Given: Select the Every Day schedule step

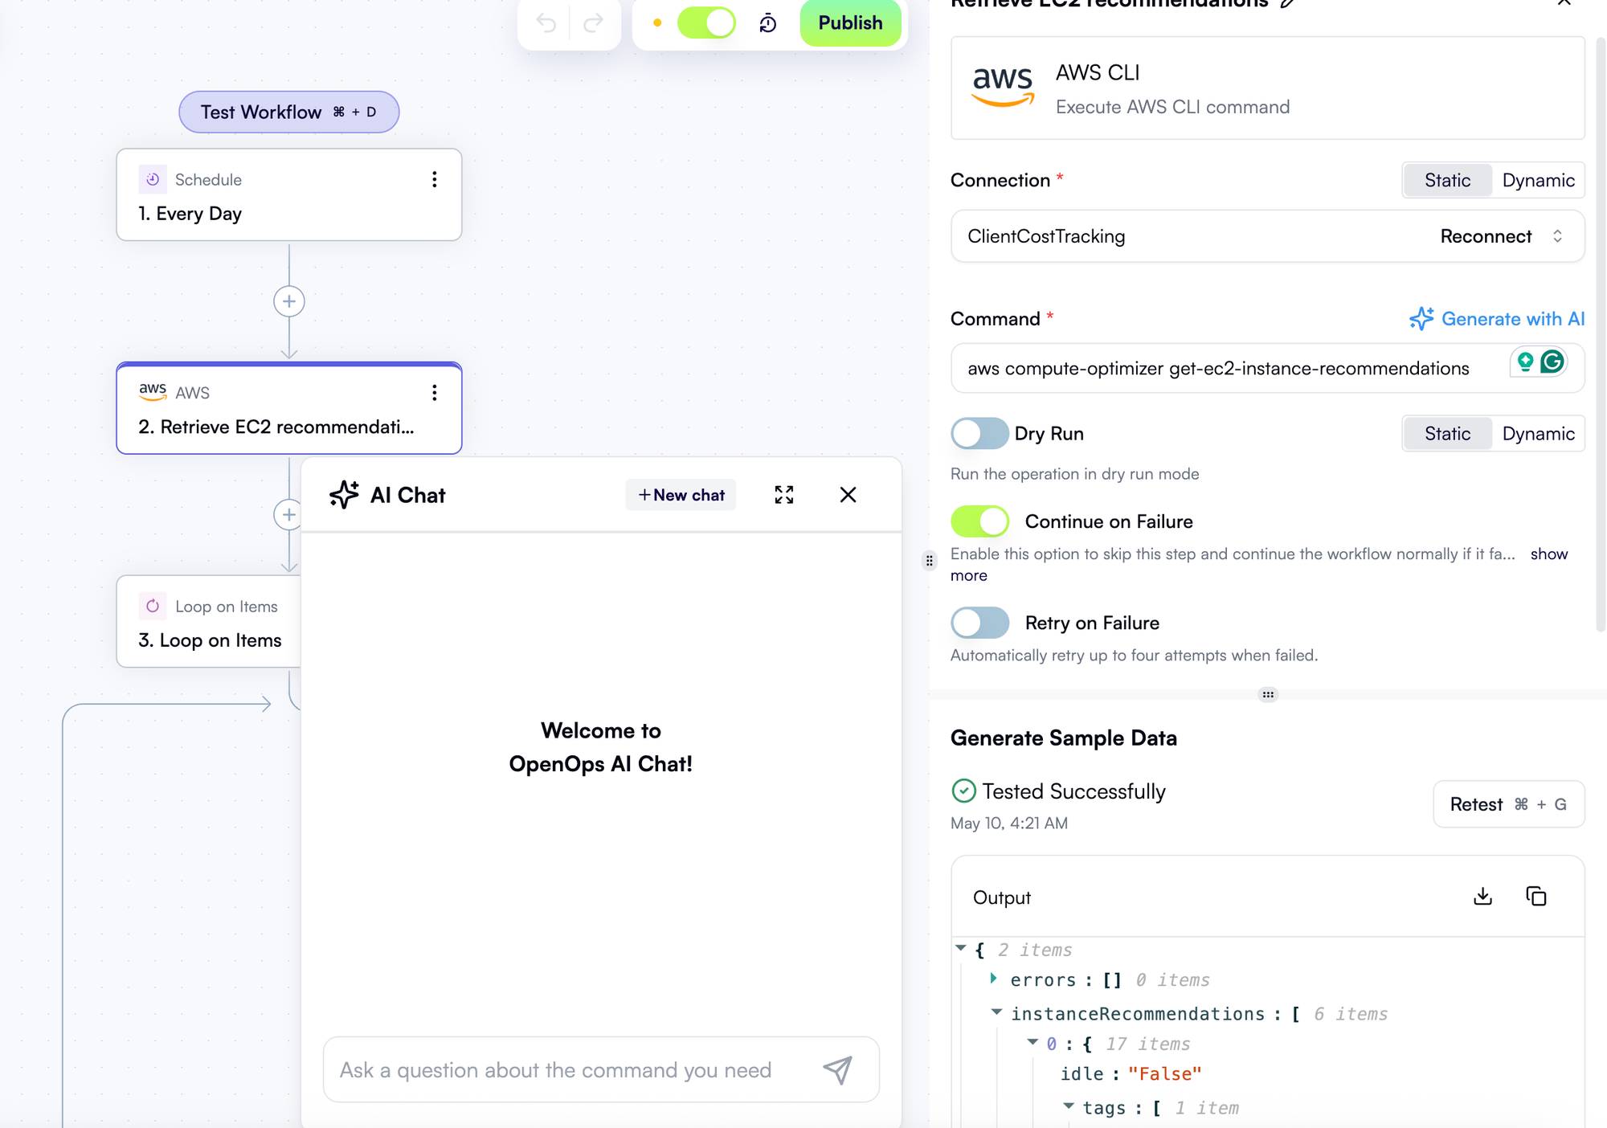Looking at the screenshot, I should 289,194.
